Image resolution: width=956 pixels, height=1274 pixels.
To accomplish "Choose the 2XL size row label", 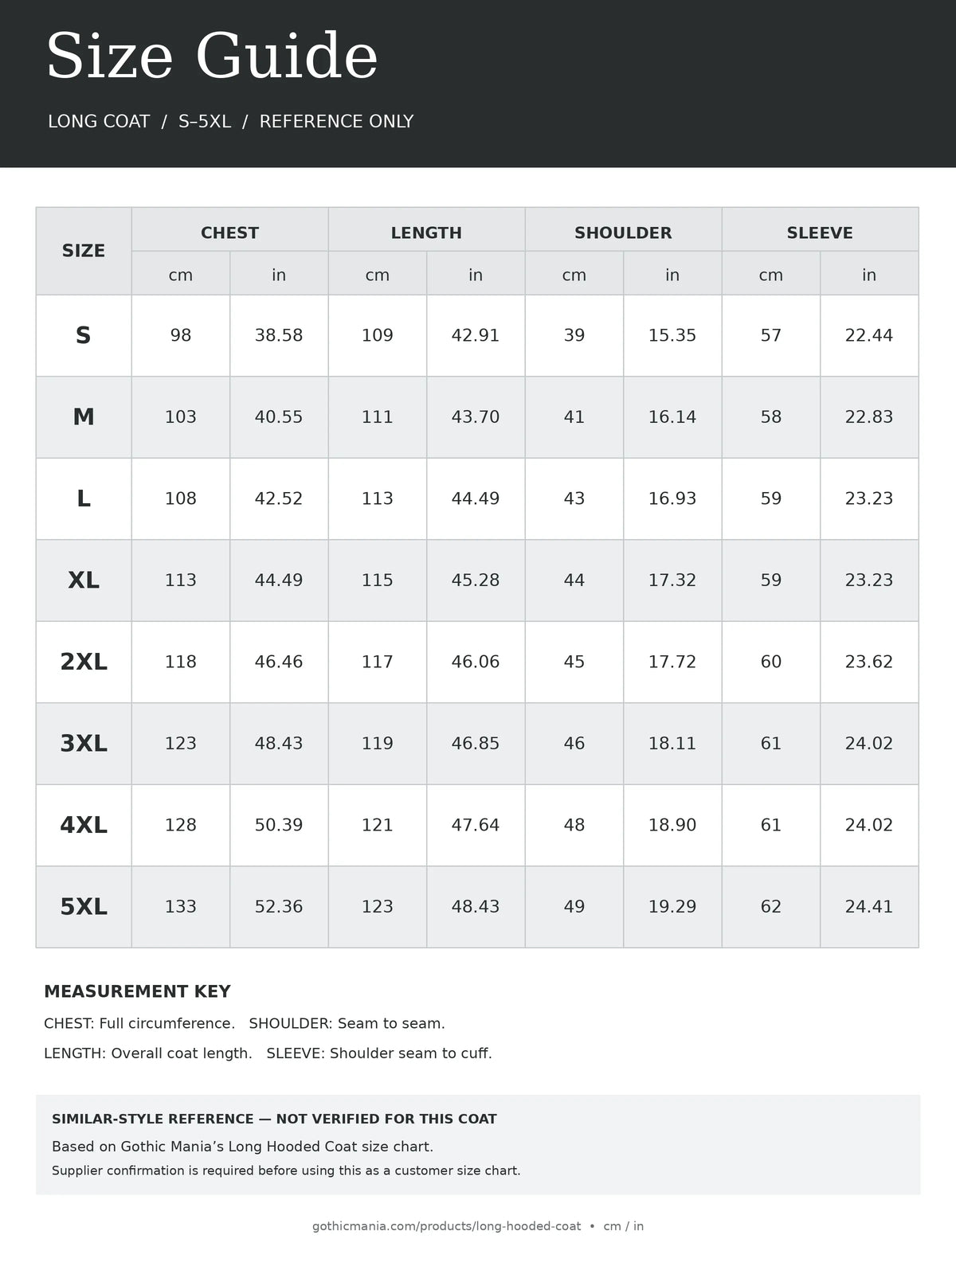I will (84, 662).
